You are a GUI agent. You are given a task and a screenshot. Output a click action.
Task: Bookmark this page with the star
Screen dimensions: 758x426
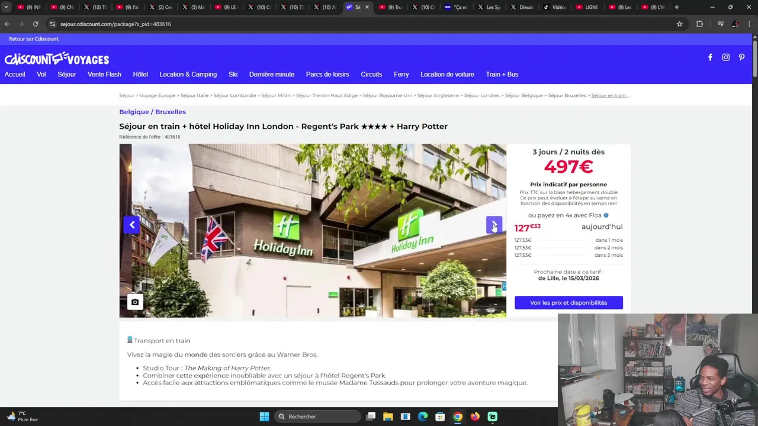680,24
